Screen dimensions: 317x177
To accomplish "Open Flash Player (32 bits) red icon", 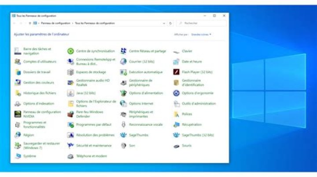I will [x=176, y=72].
